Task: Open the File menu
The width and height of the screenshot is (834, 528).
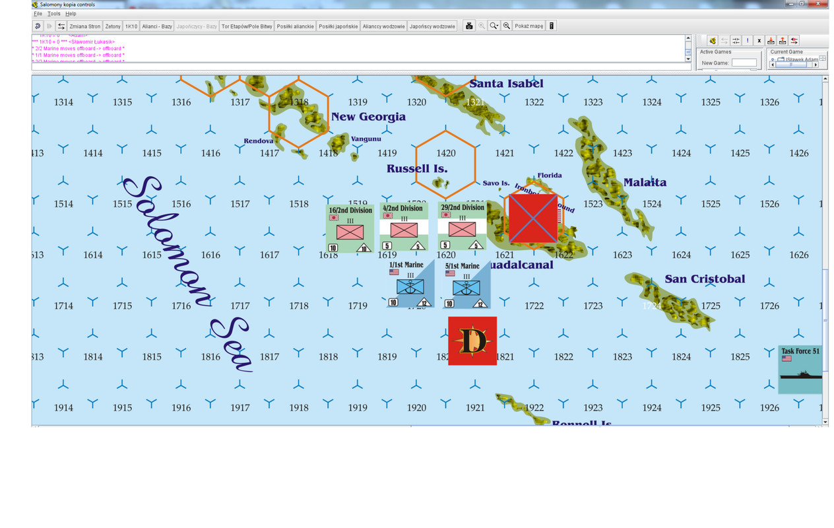Action: [x=38, y=13]
